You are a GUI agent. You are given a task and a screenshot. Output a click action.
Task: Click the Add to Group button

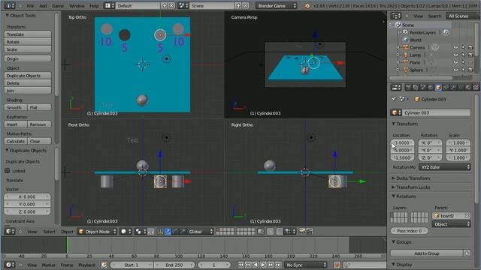point(427,253)
